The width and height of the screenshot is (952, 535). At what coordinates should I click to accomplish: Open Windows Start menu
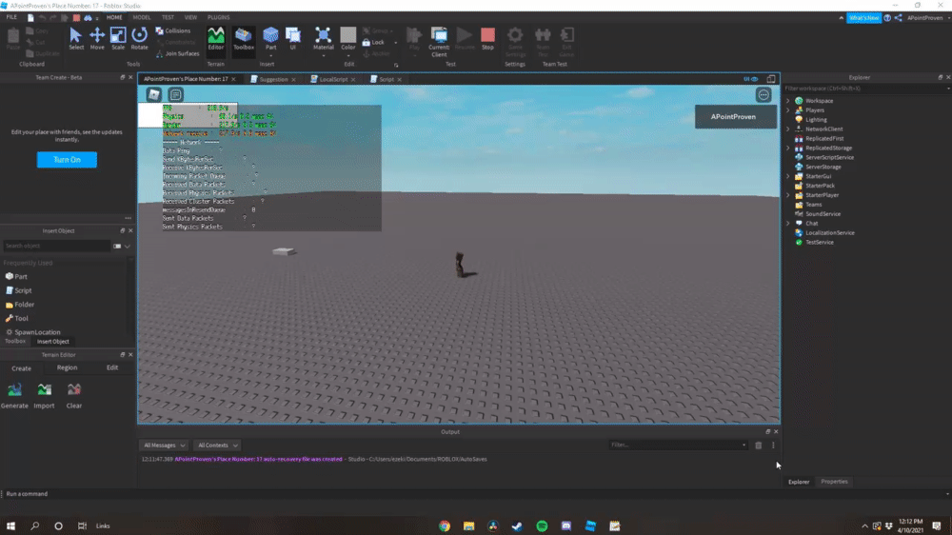[x=10, y=525]
